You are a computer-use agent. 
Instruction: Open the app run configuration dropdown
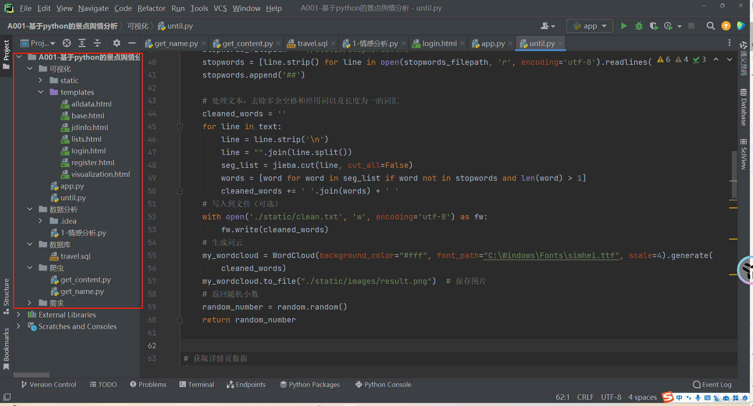pos(590,26)
